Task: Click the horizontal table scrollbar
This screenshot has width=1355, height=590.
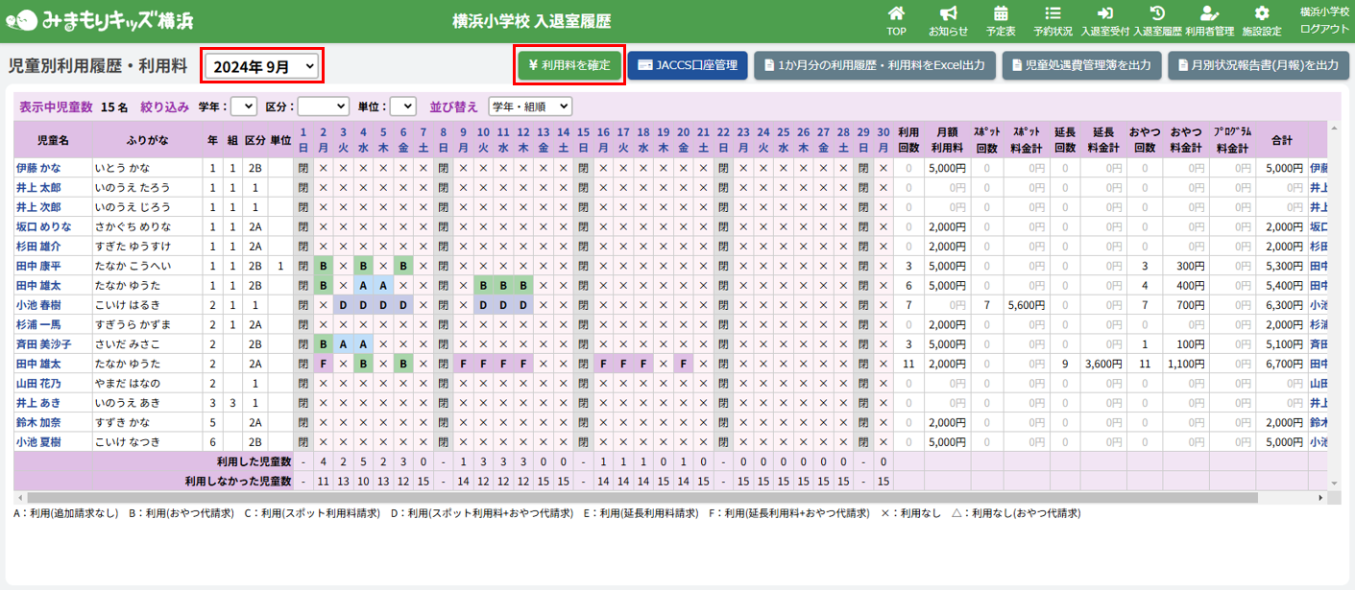Action: point(634,498)
